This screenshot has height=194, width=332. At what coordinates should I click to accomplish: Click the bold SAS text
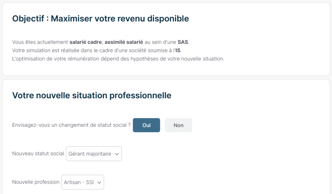183,42
